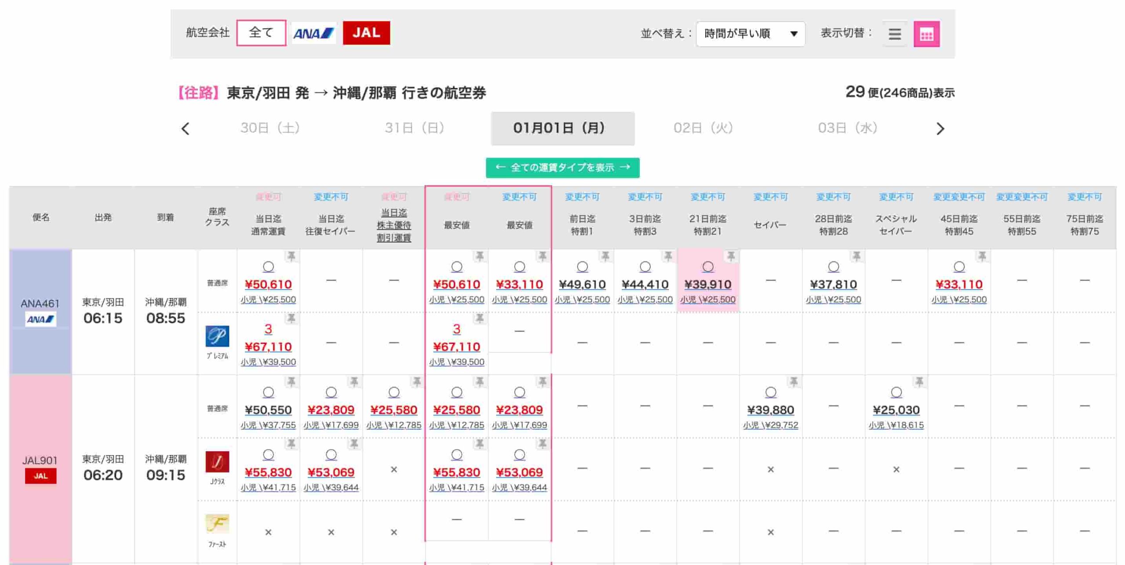Select ANA461 ¥44,410 Tokuwari3 radio
This screenshot has width=1125, height=565.
pyautogui.click(x=645, y=267)
